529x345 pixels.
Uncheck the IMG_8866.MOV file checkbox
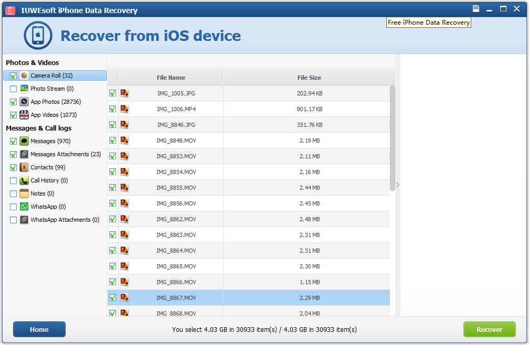coord(113,282)
